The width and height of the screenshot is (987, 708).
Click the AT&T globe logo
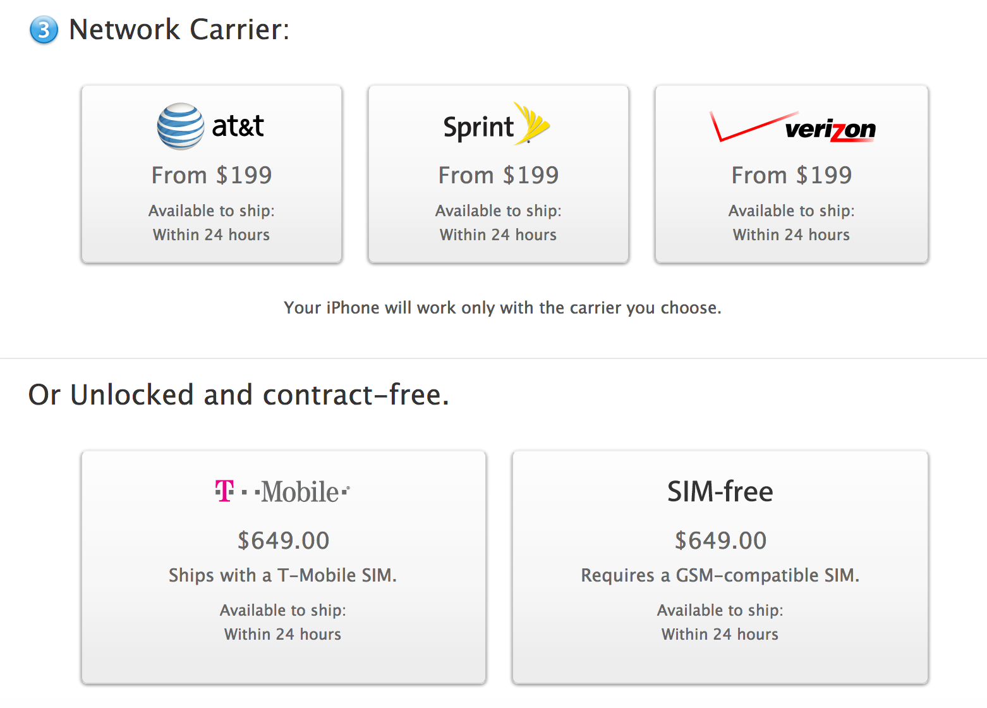181,126
